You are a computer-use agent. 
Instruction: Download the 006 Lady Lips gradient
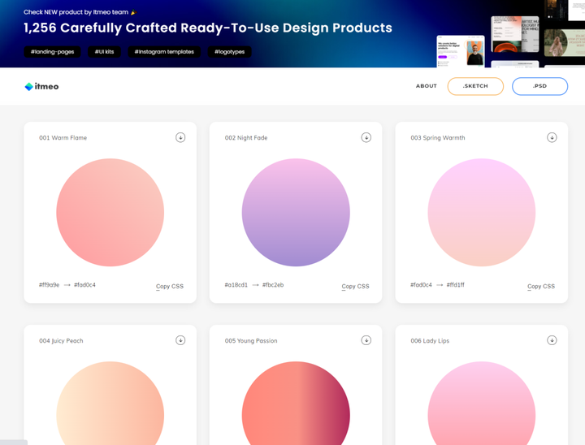(552, 340)
